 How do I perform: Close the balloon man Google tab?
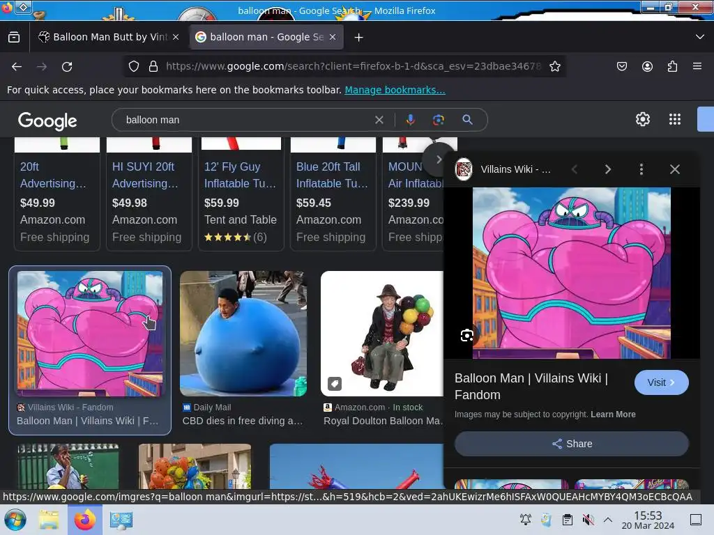(333, 38)
